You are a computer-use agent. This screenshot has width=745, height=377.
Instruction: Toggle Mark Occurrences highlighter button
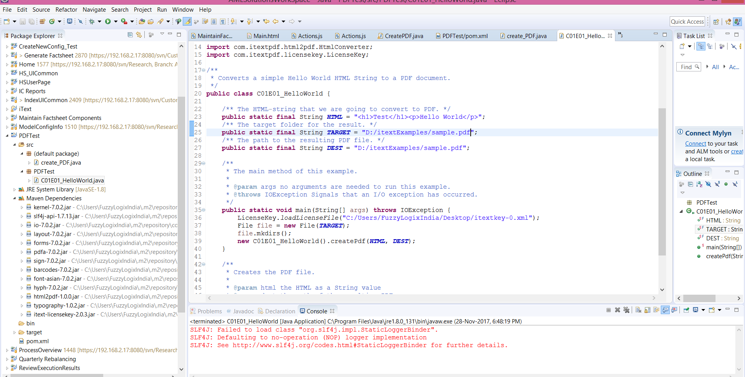(x=187, y=21)
